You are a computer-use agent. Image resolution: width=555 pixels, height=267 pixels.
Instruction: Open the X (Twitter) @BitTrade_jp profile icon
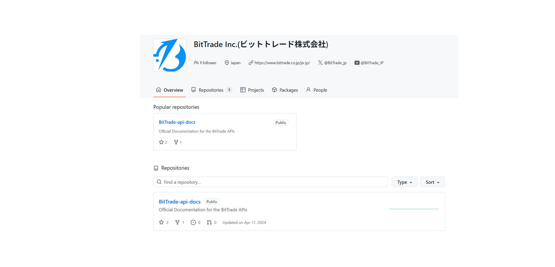pos(320,63)
